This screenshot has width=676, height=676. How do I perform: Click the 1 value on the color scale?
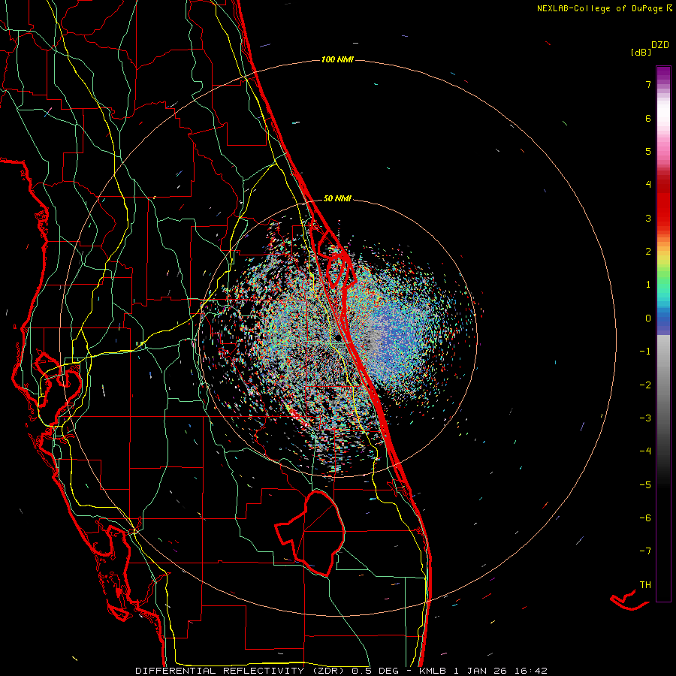pyautogui.click(x=648, y=285)
